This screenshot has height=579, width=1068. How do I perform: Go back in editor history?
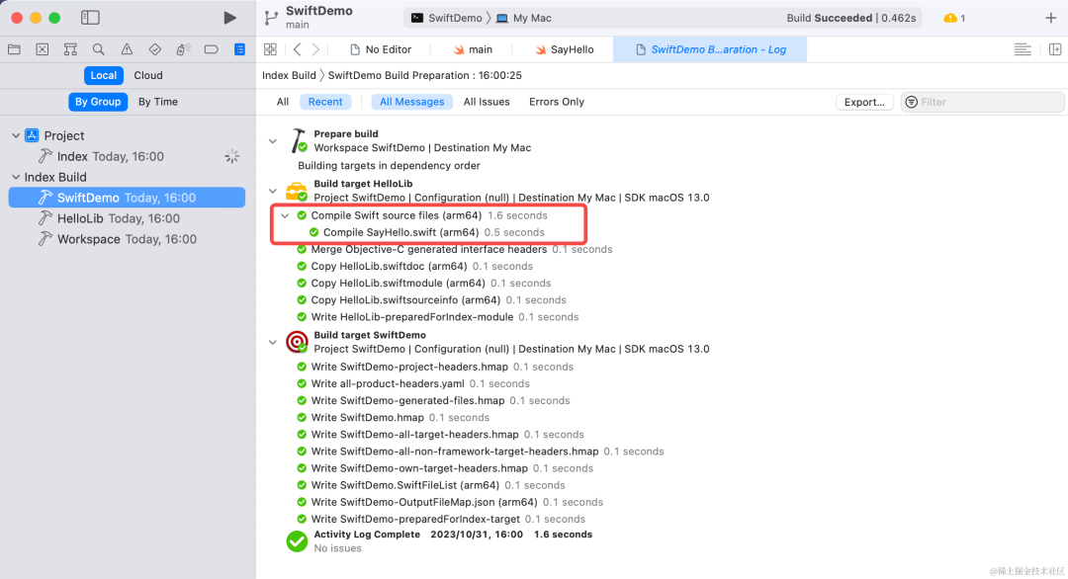coord(297,49)
